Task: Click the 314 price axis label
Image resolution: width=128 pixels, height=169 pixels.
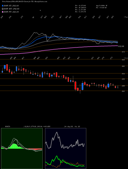Action: coord(123,74)
